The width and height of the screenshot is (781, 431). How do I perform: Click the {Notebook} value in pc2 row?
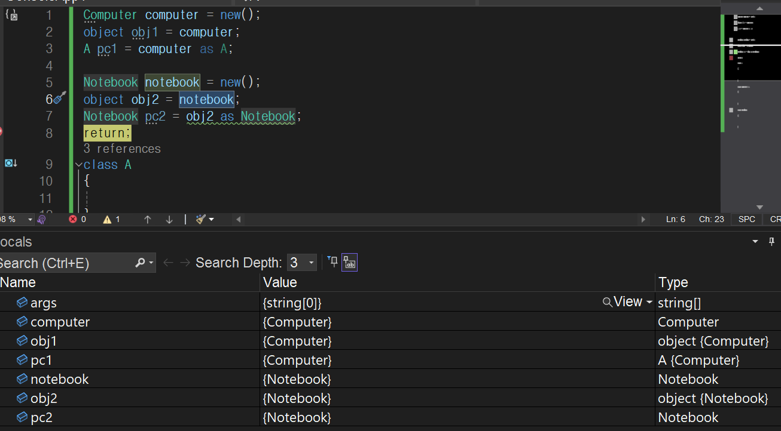(297, 417)
